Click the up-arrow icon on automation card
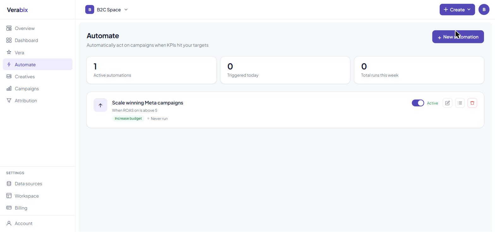Viewport: 495px width, 232px height. coord(100,105)
